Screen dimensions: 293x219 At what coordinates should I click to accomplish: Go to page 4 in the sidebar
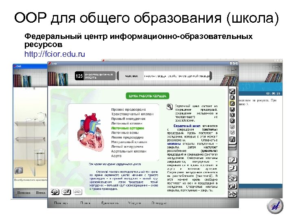coord(232,115)
